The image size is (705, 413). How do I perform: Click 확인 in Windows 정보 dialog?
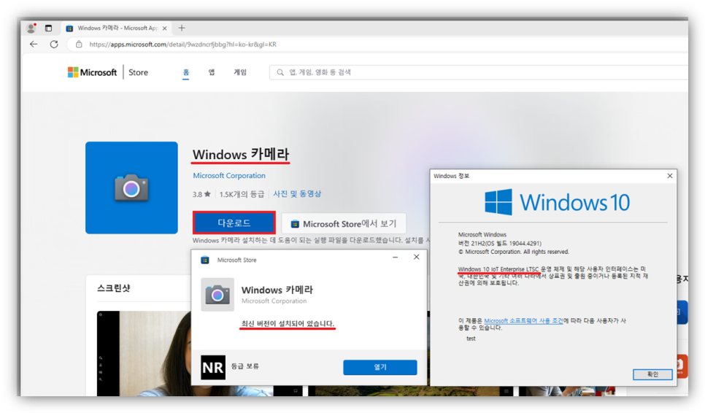click(652, 374)
